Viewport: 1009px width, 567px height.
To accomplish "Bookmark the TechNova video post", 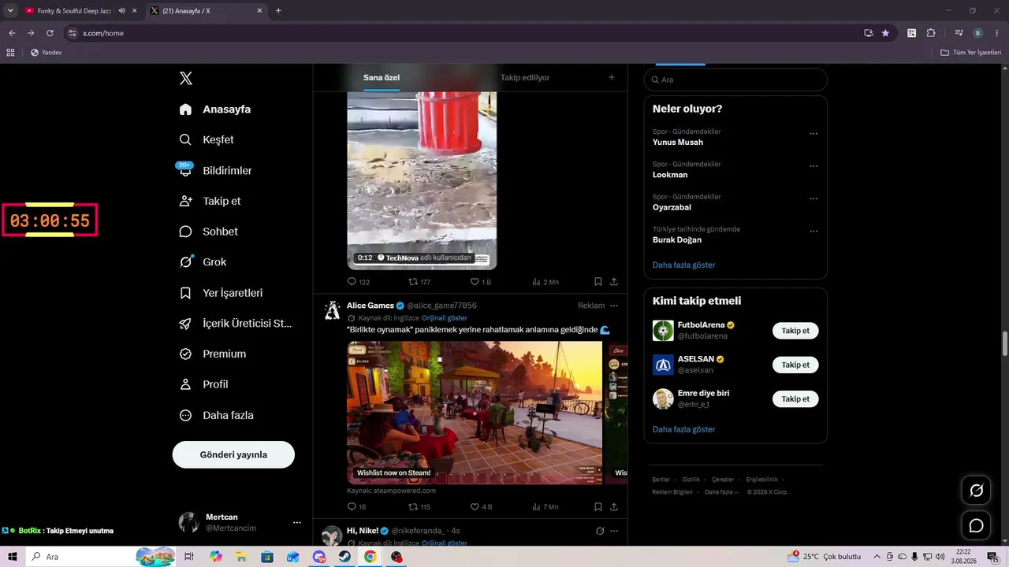I will pyautogui.click(x=598, y=281).
